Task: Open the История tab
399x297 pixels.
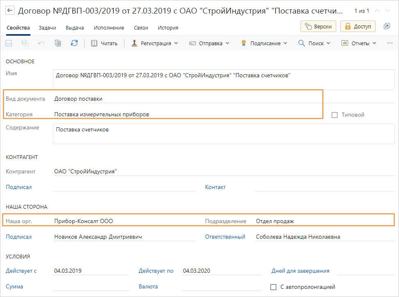Action: pos(168,28)
